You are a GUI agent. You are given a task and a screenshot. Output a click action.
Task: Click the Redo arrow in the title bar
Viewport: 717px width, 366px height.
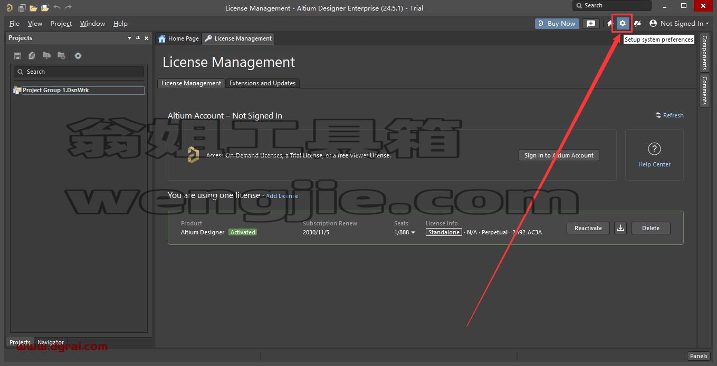68,8
